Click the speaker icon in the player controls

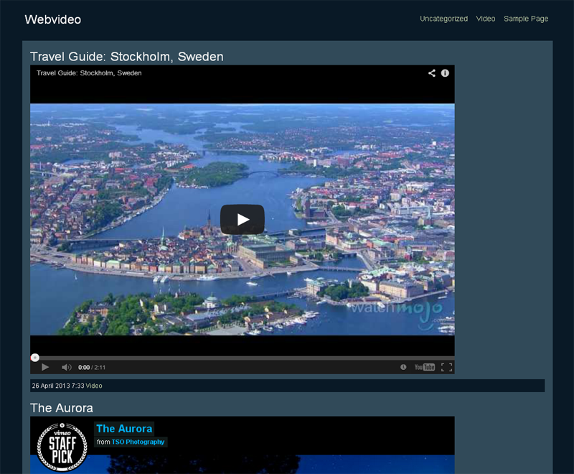pyautogui.click(x=67, y=366)
